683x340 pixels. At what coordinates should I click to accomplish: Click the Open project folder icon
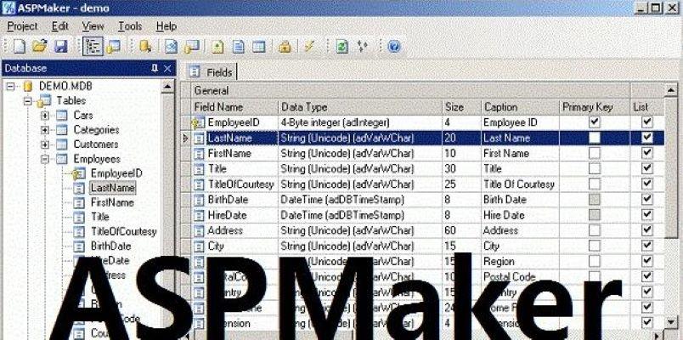point(39,46)
